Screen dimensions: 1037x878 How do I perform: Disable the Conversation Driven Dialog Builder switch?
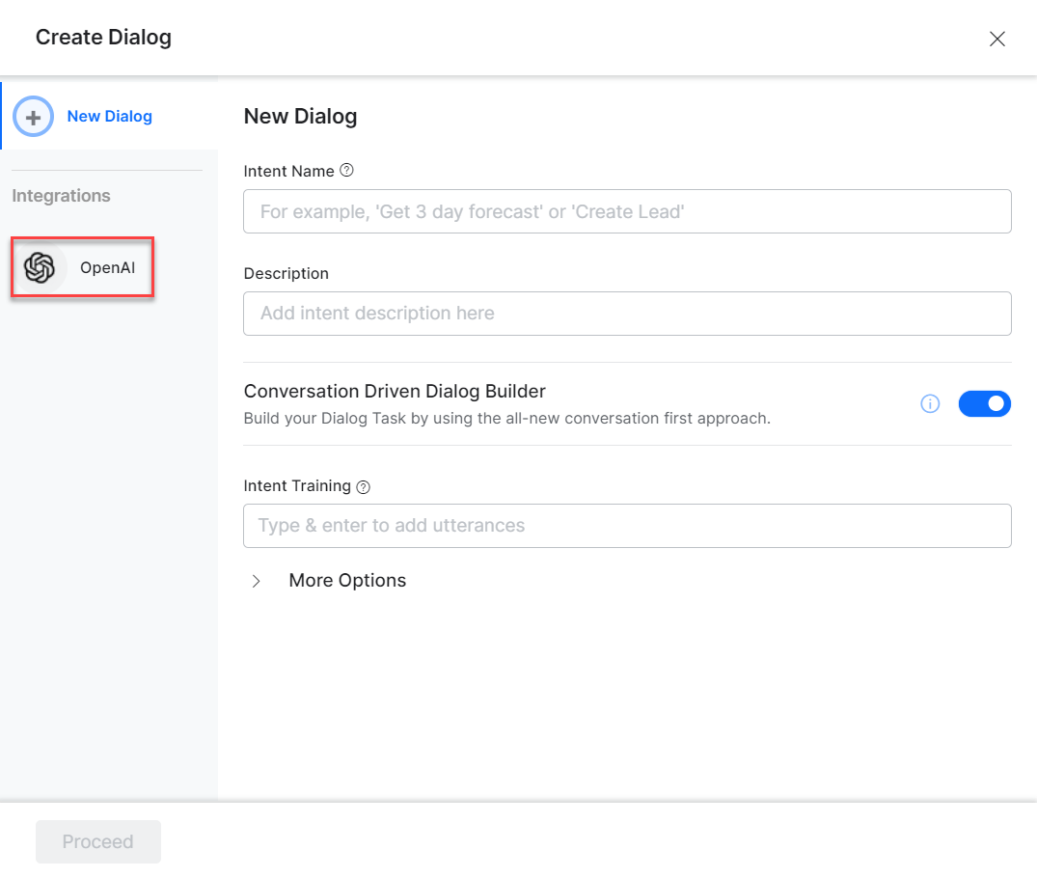point(984,404)
